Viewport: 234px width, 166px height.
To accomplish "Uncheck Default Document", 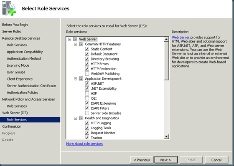I will coord(87,54).
